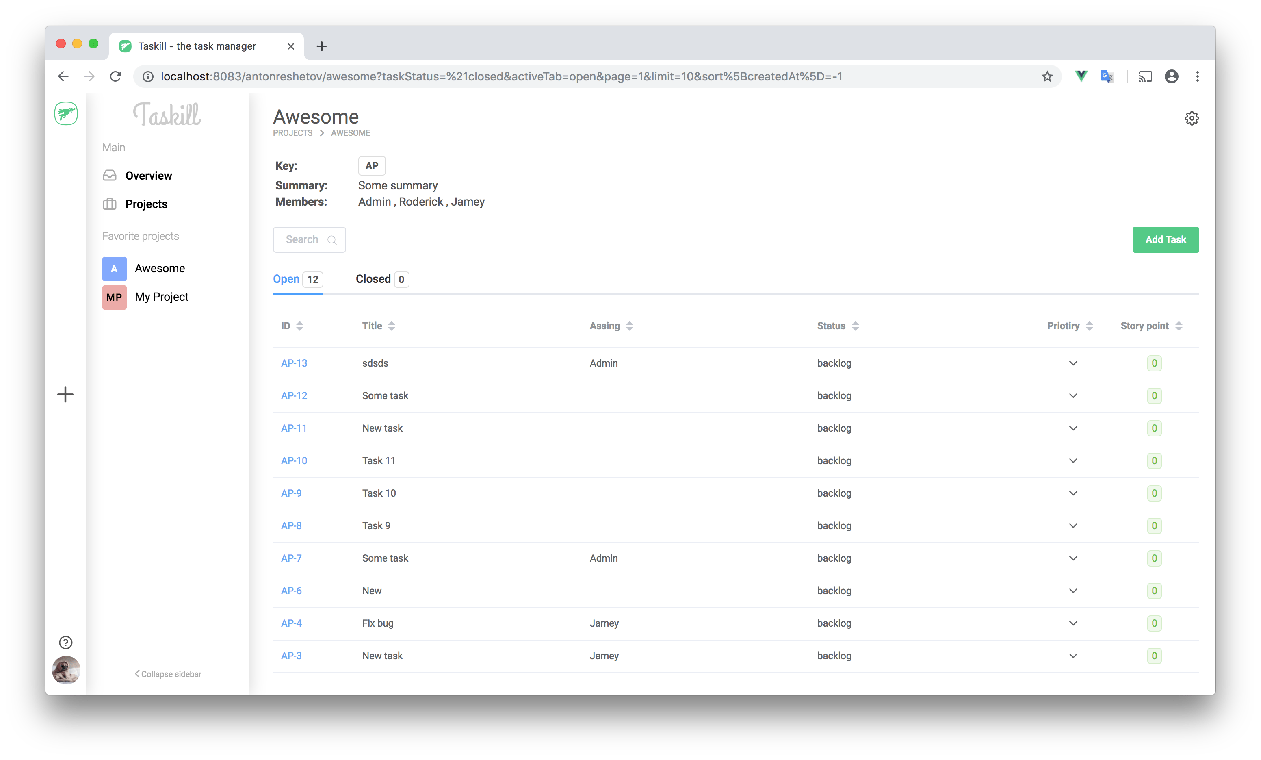Go back with the browser back arrow
Viewport: 1261px width, 760px height.
63,76
